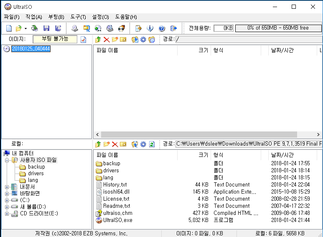The width and height of the screenshot is (323, 237).
Task: Open the 설정(O) menu
Action: point(100,17)
